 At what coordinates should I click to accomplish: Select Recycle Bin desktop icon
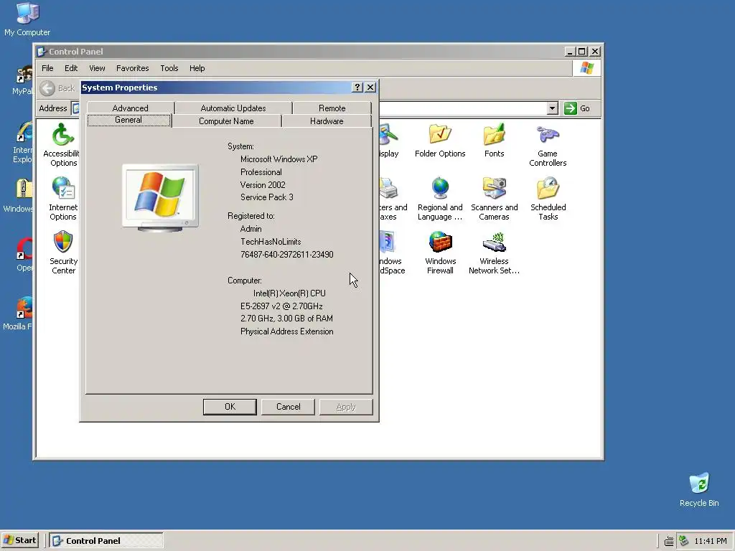click(x=699, y=490)
